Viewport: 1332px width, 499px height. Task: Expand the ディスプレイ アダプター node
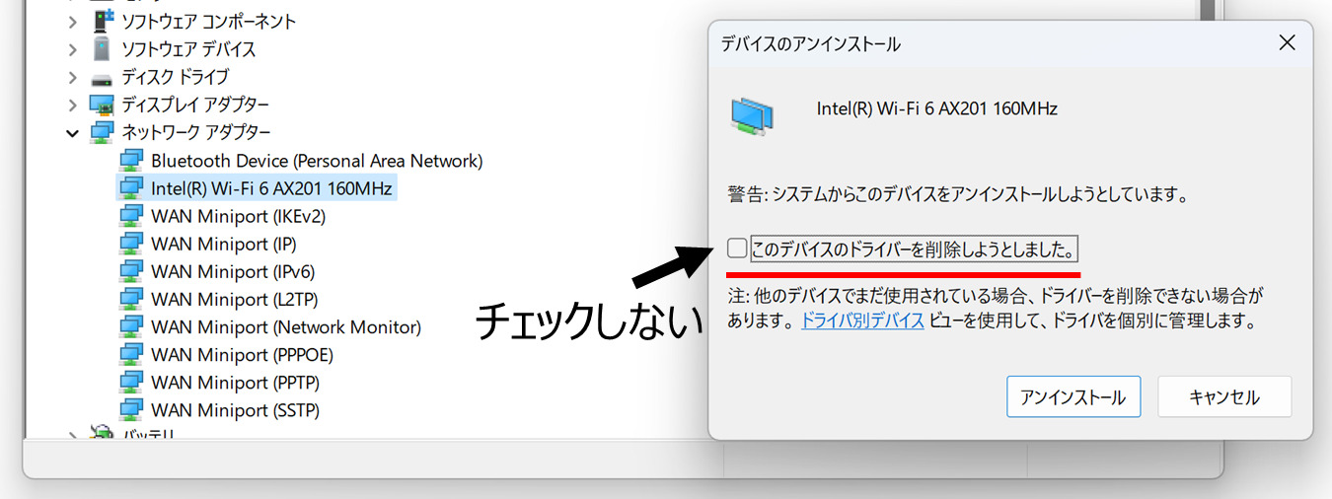(x=73, y=105)
